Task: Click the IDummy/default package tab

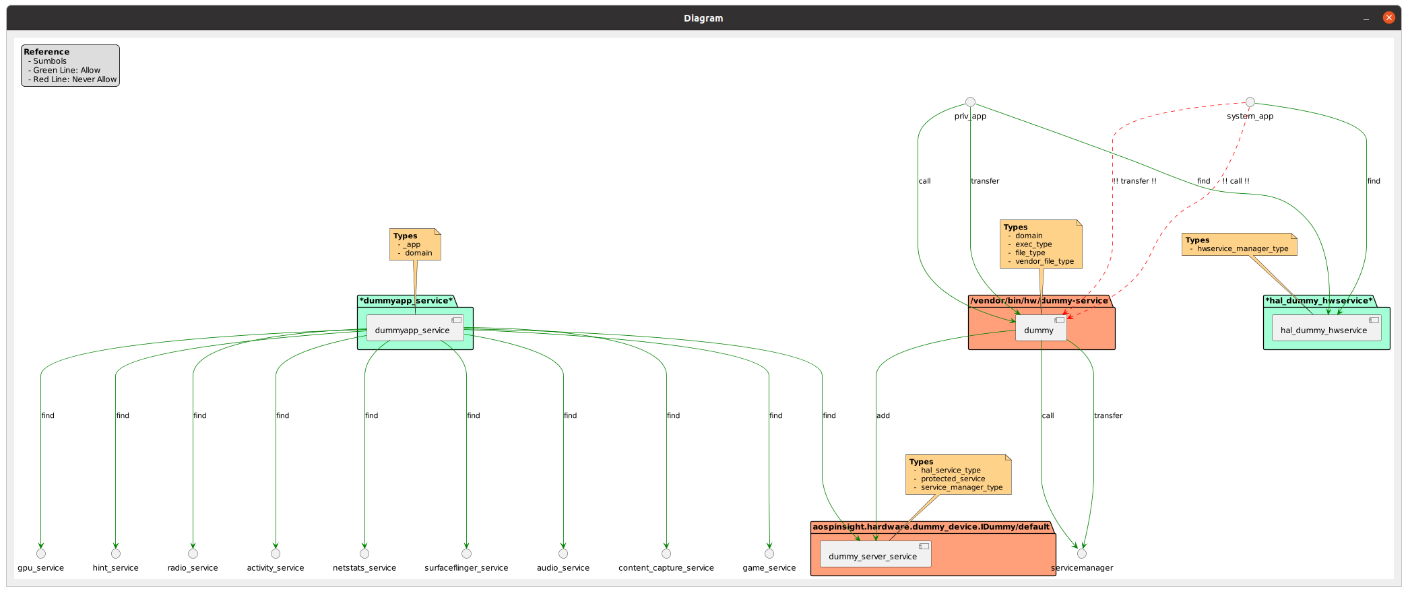Action: 931,527
